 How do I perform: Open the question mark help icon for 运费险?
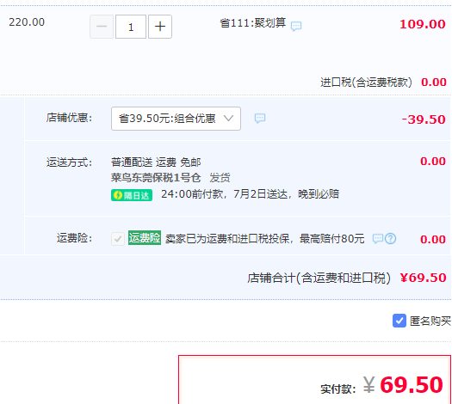pos(390,239)
